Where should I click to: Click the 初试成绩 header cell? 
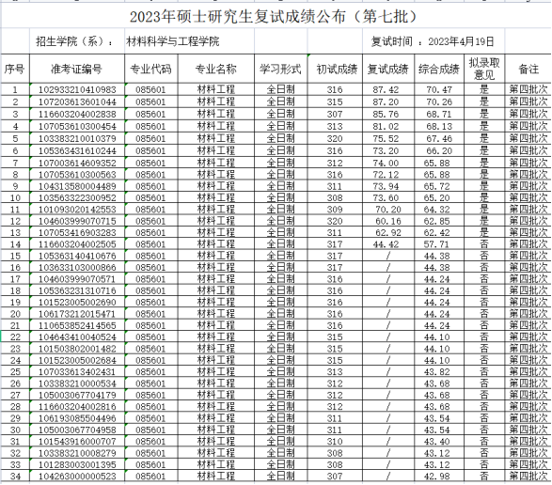click(335, 69)
